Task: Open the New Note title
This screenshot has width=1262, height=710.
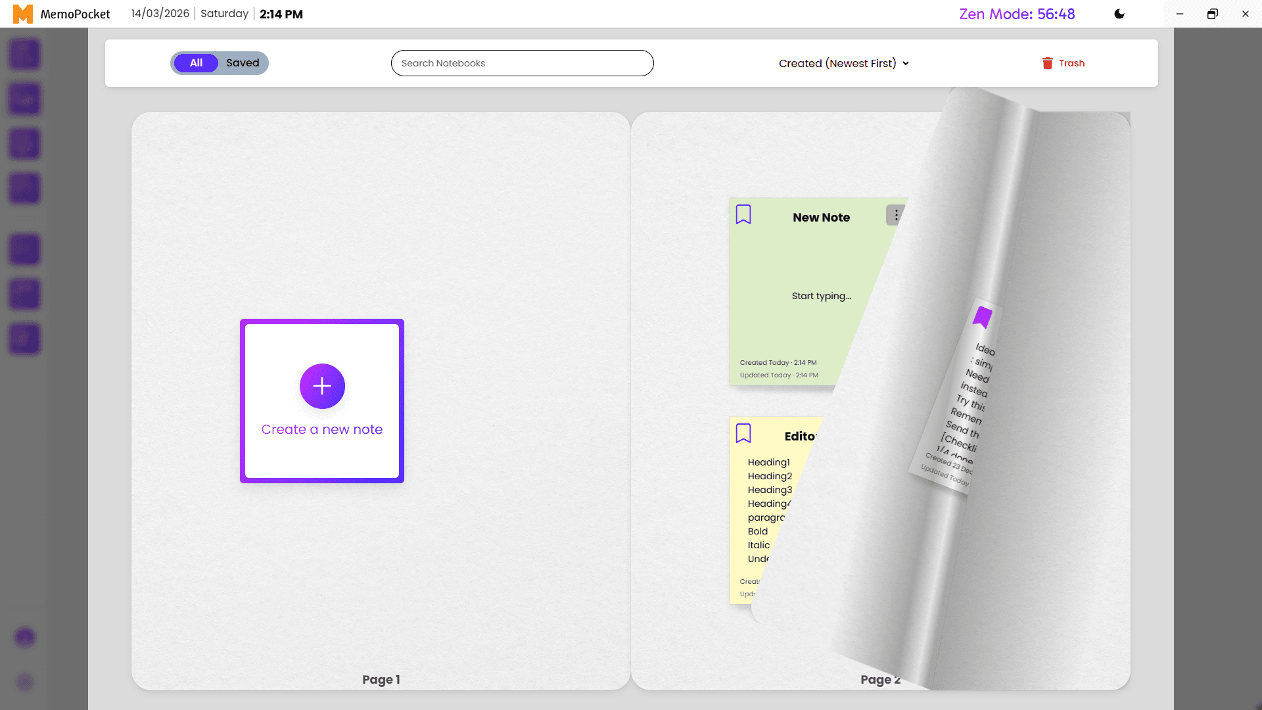Action: pos(821,218)
